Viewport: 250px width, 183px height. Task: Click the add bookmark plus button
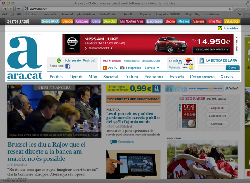coord(19,8)
